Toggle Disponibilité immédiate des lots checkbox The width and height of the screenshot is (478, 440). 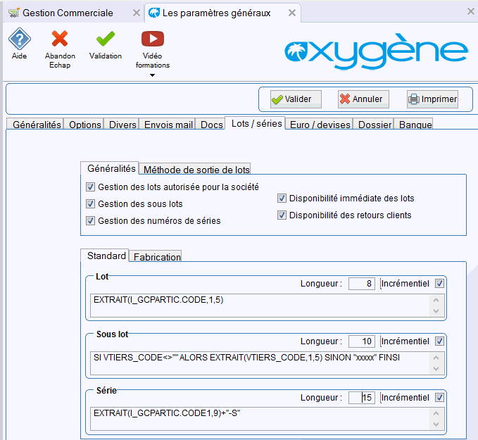[x=282, y=198]
